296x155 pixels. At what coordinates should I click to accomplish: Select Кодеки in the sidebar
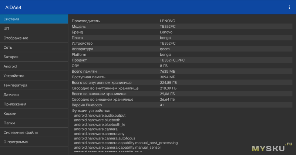[34, 113]
